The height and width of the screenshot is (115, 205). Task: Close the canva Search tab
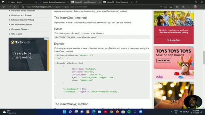coord(36,2)
